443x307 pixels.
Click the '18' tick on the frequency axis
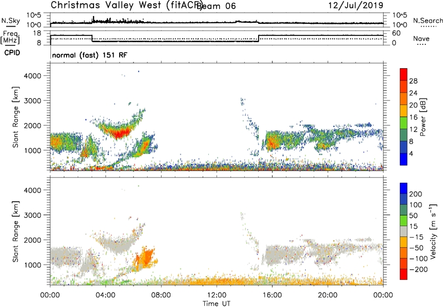pyautogui.click(x=37, y=33)
